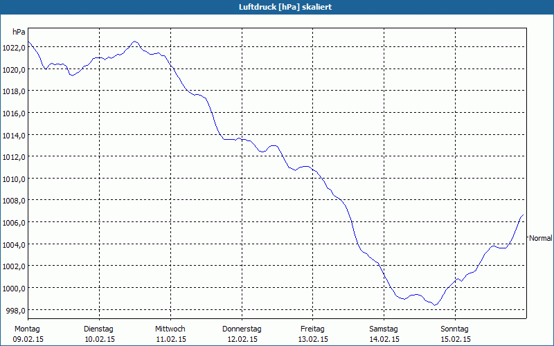The image size is (554, 346).
Task: Click the date 11.02.15
Action: click(x=171, y=340)
